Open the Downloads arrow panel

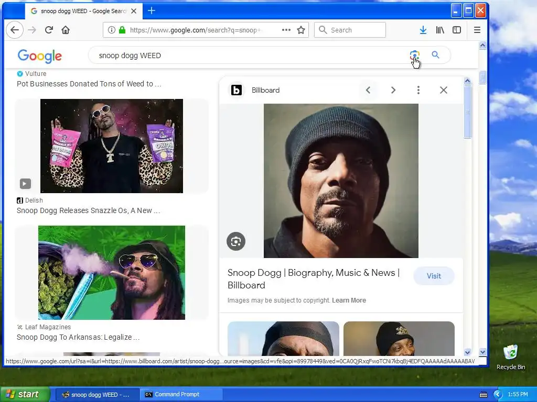click(423, 30)
